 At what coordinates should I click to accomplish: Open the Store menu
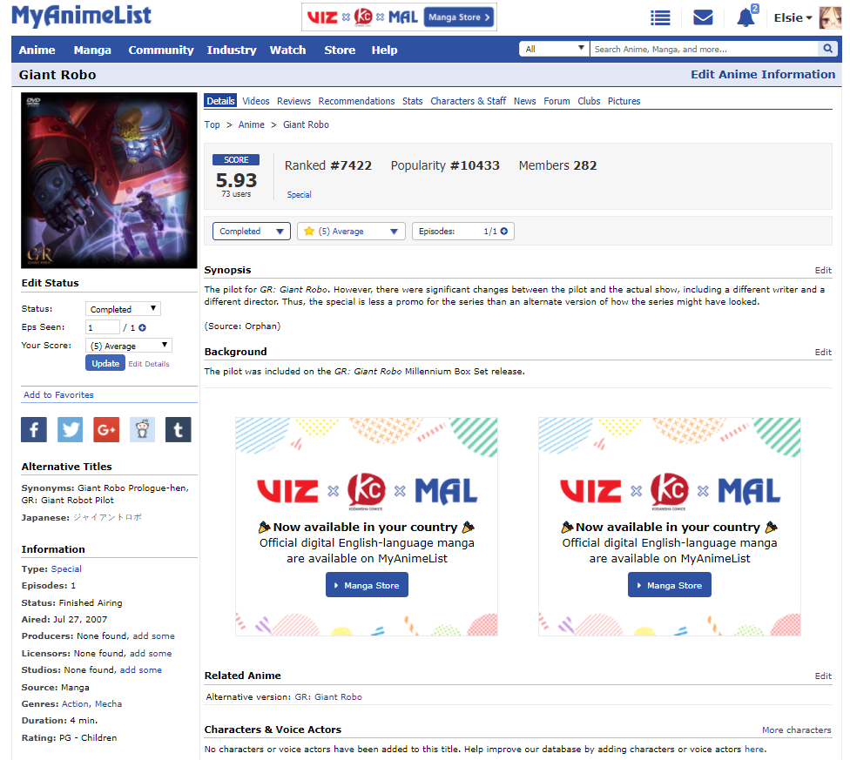click(x=340, y=50)
